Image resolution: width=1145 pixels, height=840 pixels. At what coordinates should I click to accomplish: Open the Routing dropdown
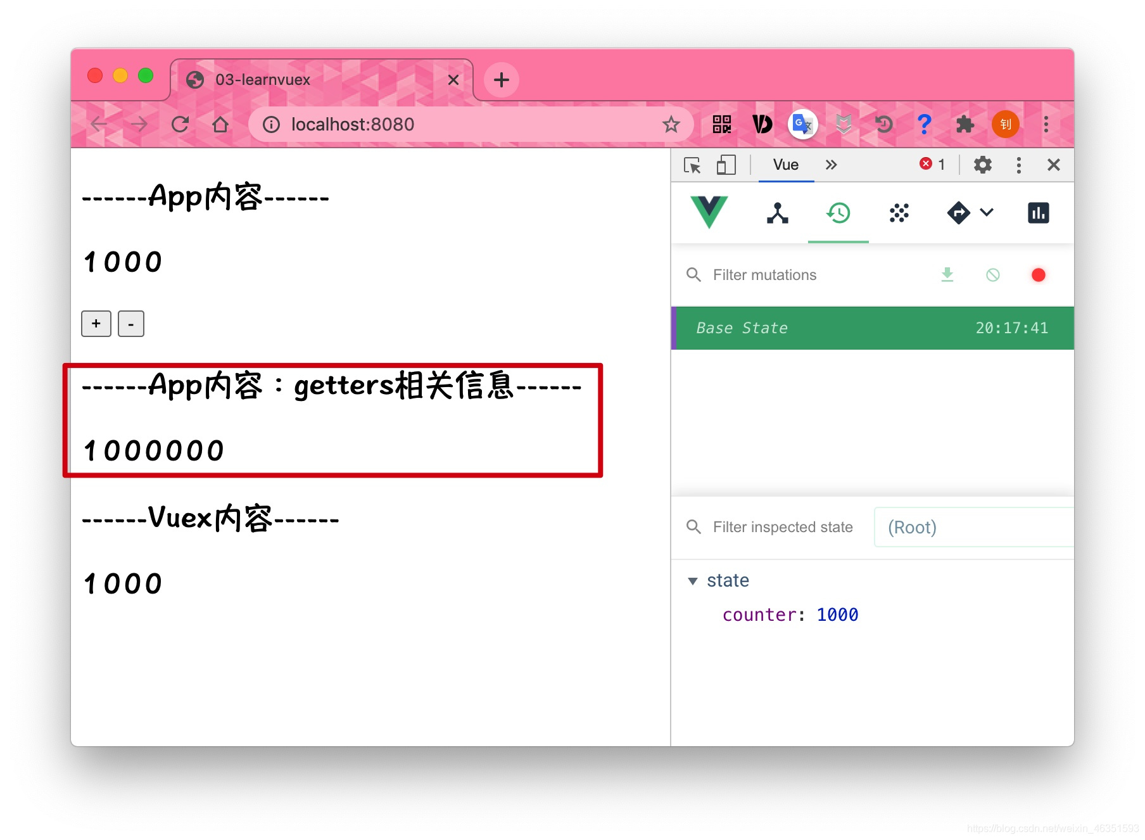(970, 213)
